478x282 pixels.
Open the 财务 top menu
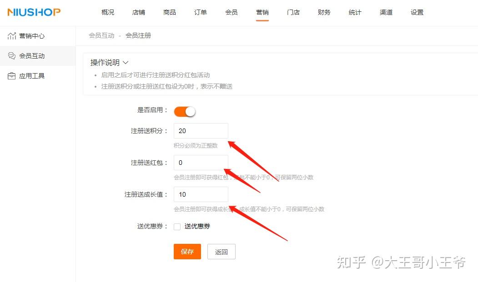324,12
